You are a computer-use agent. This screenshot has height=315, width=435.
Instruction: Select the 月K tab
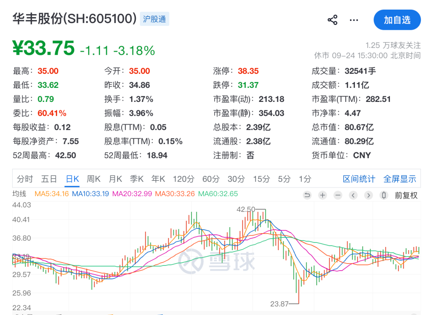(x=115, y=179)
